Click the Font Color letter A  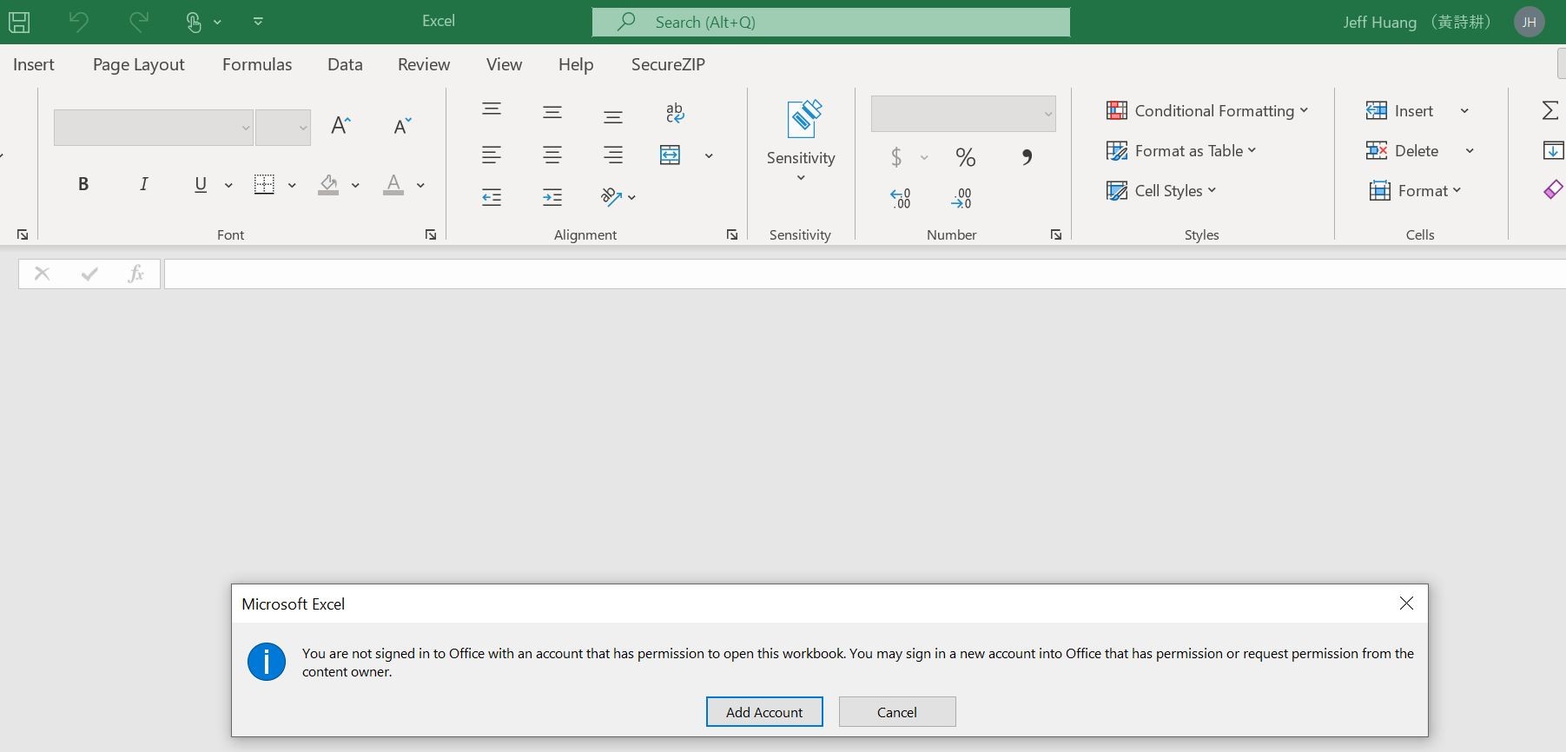click(x=393, y=184)
